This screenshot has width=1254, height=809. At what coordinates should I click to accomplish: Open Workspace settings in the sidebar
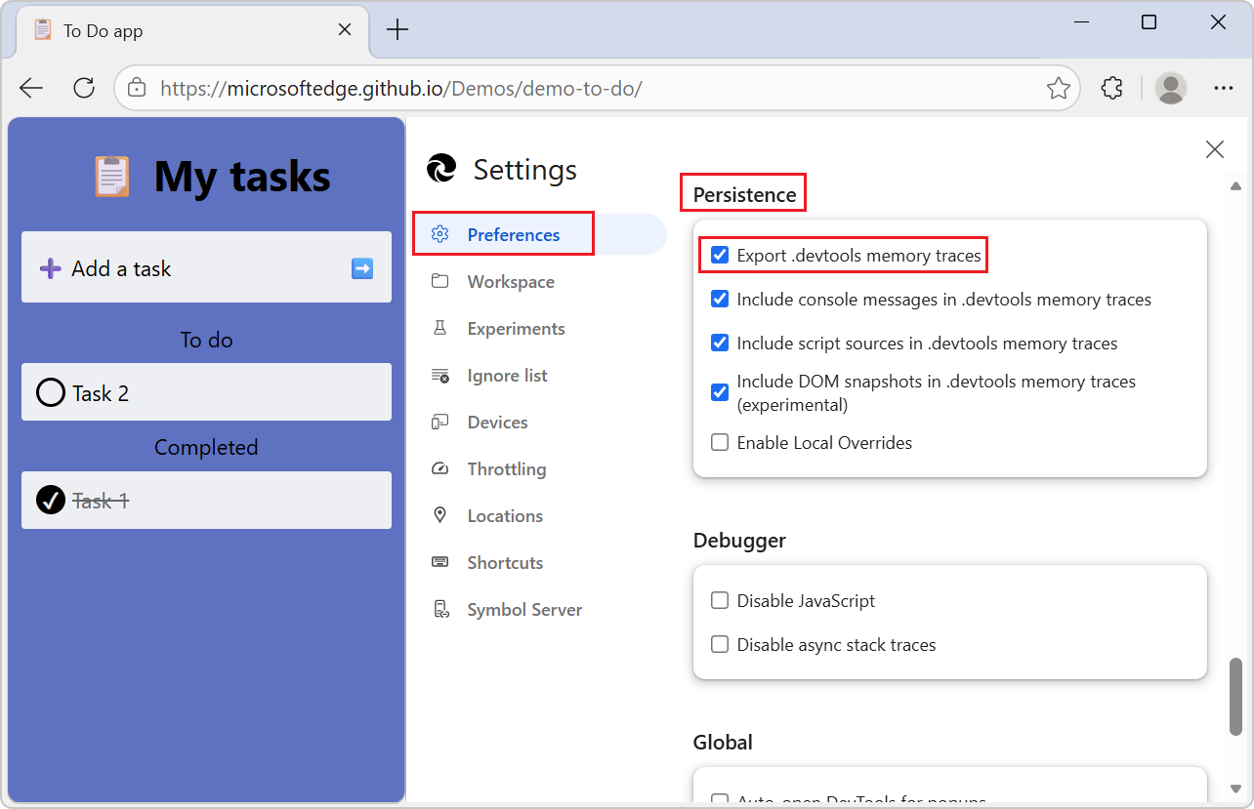[510, 281]
